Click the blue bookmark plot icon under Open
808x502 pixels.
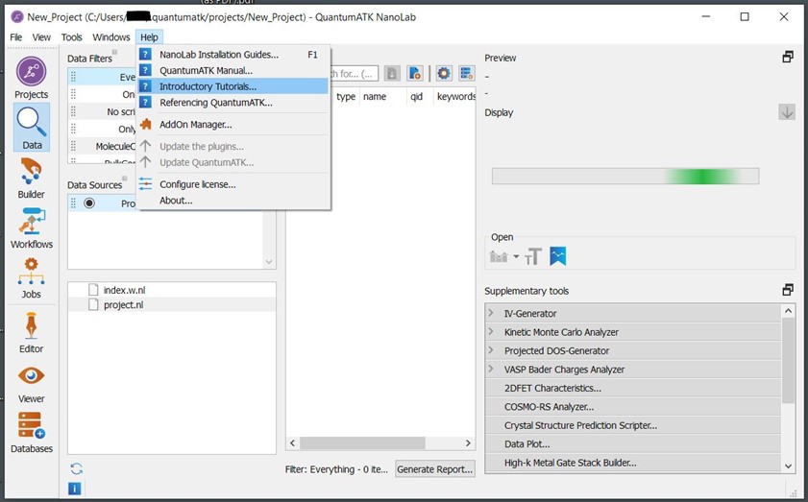click(x=557, y=256)
